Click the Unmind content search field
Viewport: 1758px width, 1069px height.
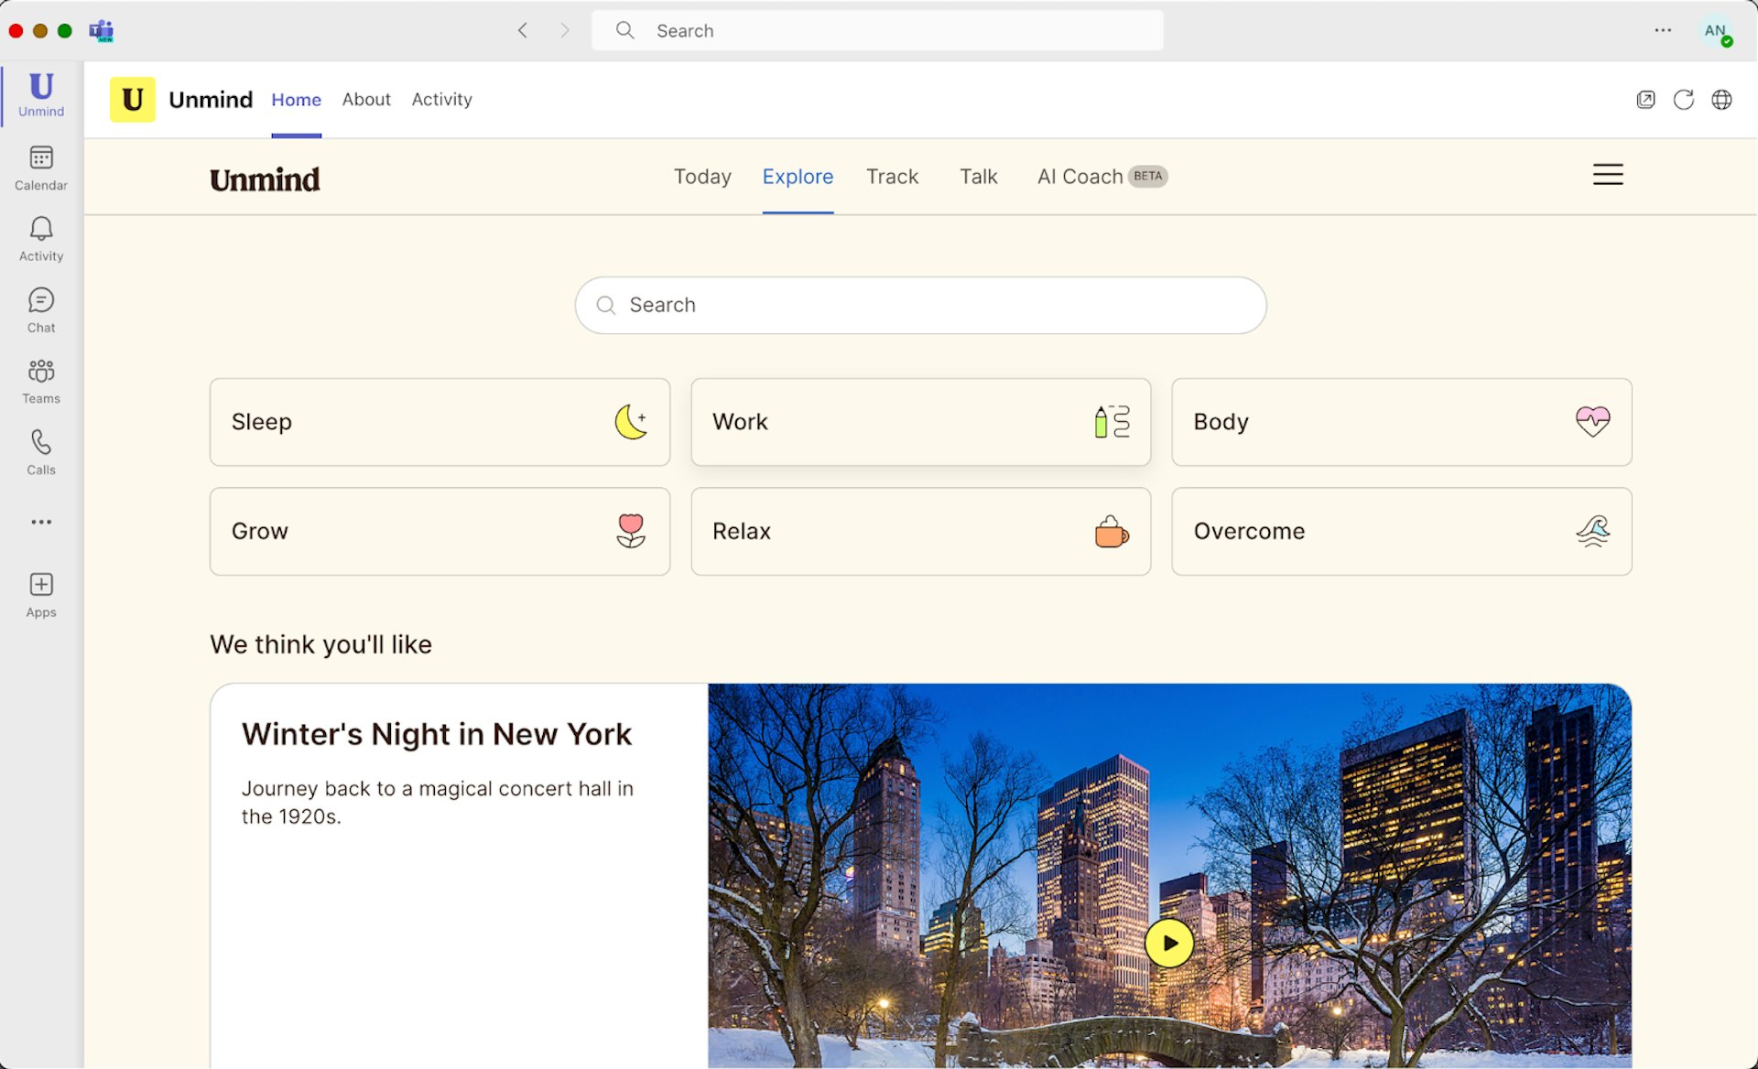(x=920, y=305)
